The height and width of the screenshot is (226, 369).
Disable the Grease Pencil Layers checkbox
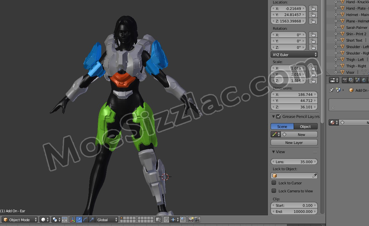click(278, 117)
